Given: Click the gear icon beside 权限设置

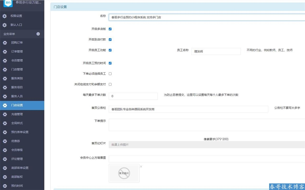Looking at the screenshot, I should [5, 16].
